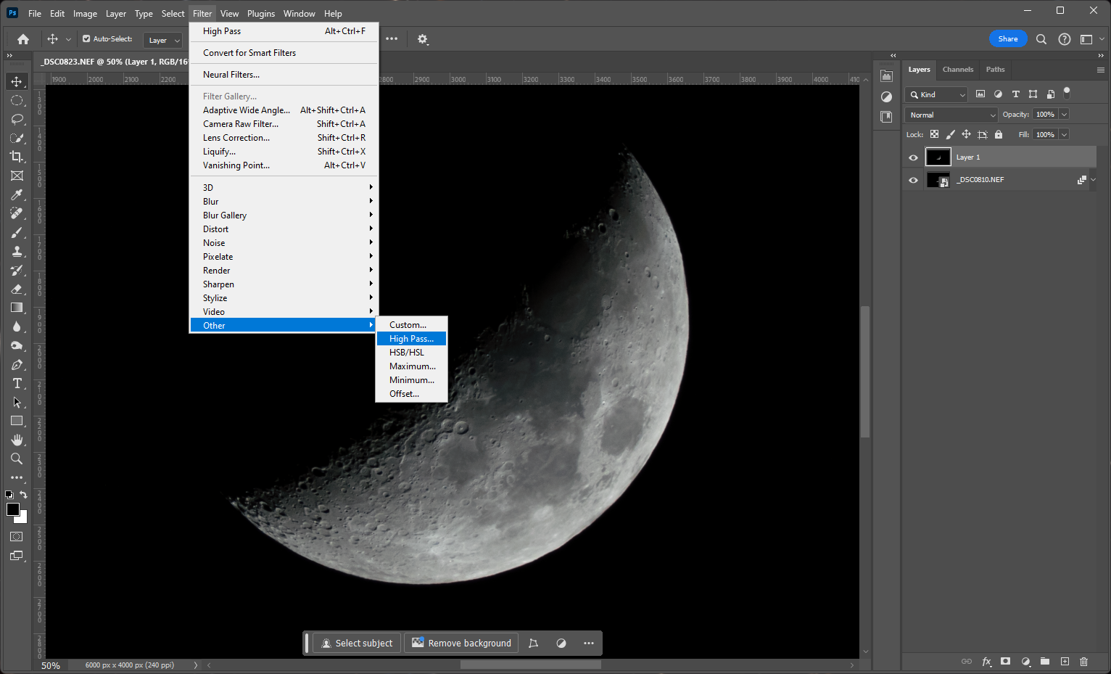1111x674 pixels.
Task: Create a new layer icon
Action: click(x=1065, y=661)
